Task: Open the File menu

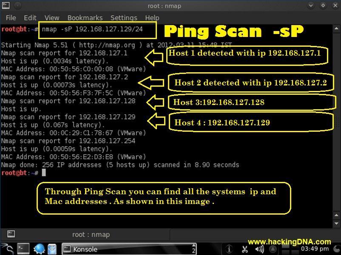Action: coord(11,17)
